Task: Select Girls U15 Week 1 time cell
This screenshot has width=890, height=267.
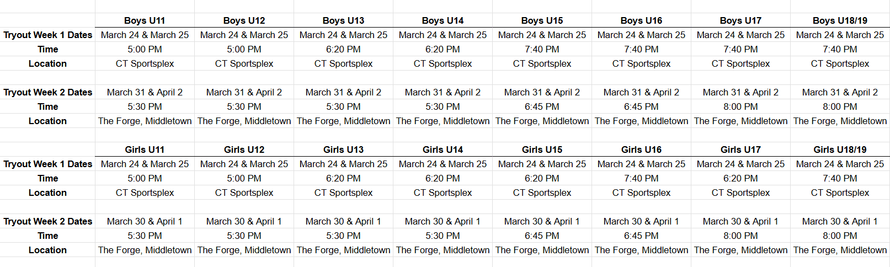Action: click(542, 178)
